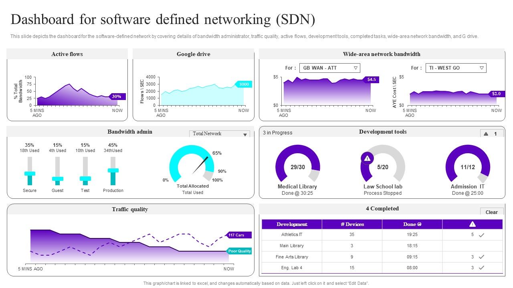Image resolution: width=513 pixels, height=288 pixels.
Task: Click the Poor Quality label on the Traffic quality chart
Action: coord(239,251)
